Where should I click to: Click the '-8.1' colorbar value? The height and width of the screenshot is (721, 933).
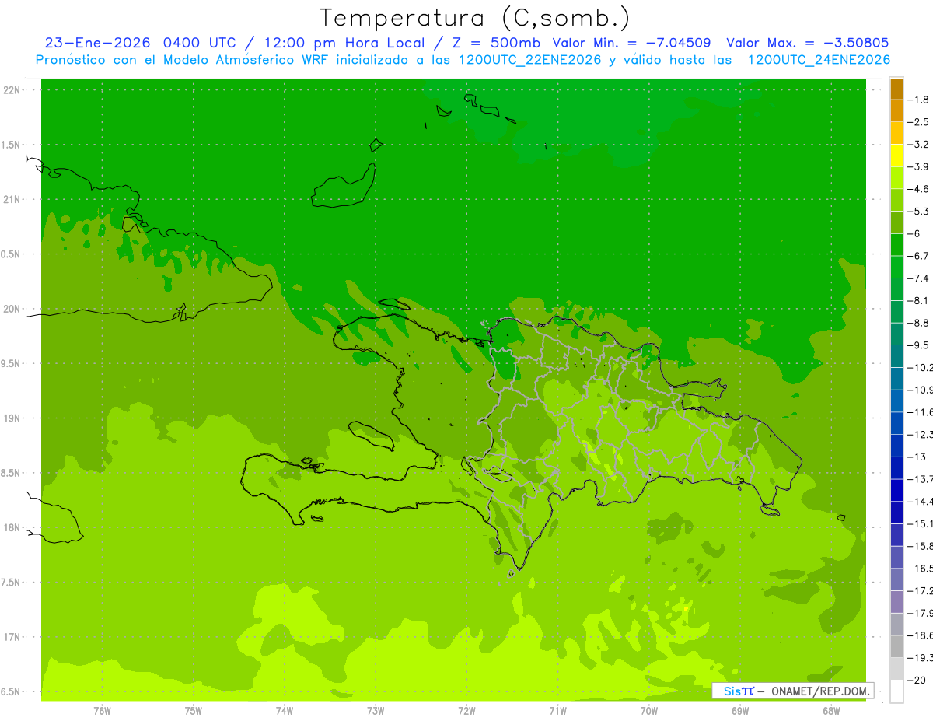tap(918, 300)
